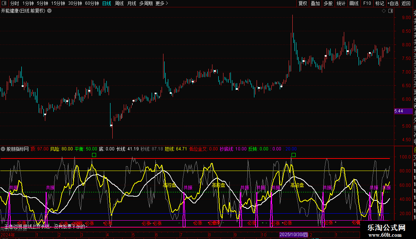Expand the 更多 period options

pos(162,3)
